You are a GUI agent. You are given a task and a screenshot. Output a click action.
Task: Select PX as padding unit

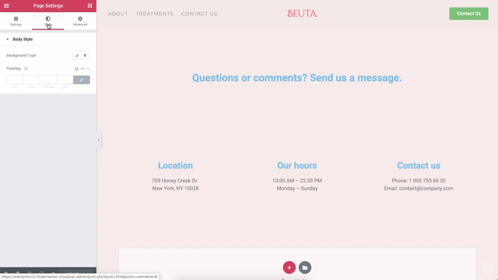[76, 69]
